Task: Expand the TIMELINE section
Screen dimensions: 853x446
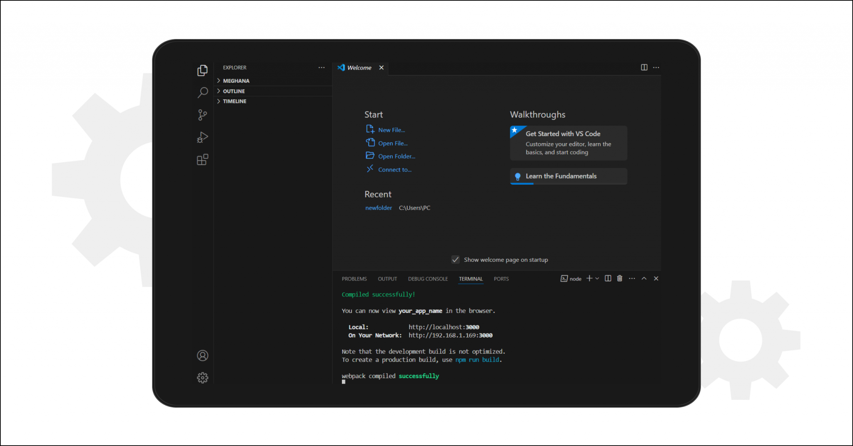Action: pos(234,101)
